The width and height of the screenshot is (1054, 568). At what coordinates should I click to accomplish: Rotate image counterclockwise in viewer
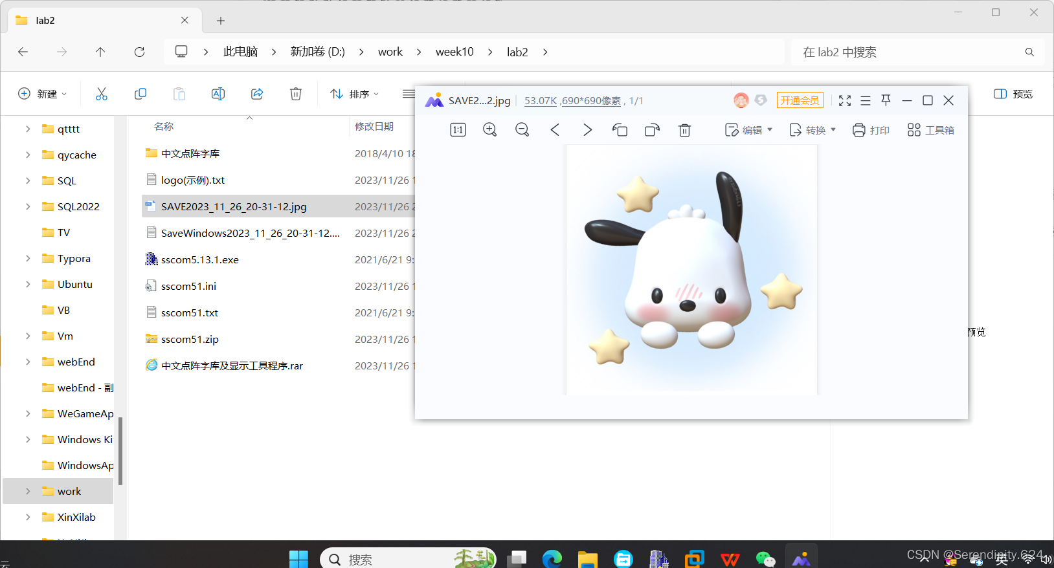coord(620,130)
